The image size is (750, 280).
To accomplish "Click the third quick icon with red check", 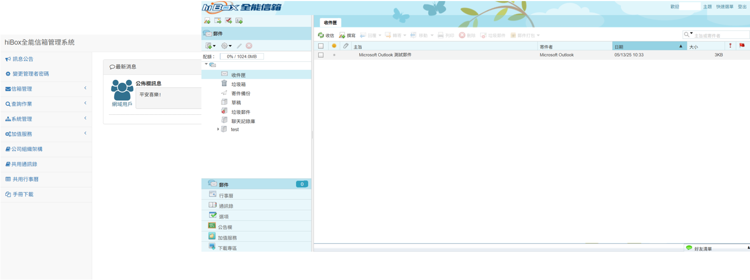I will tap(228, 20).
